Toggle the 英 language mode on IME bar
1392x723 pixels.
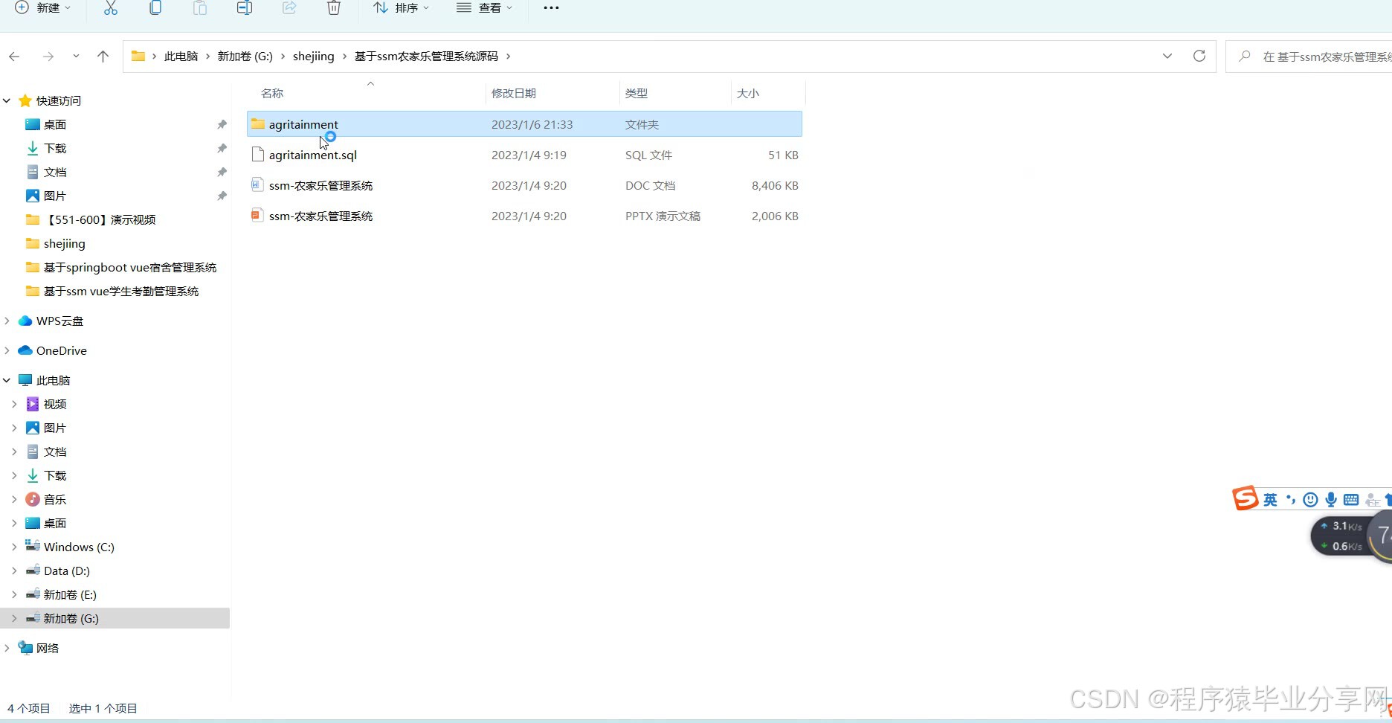click(x=1270, y=500)
